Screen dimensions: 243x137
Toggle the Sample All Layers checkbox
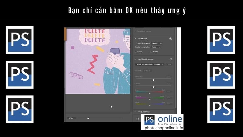[135, 31]
